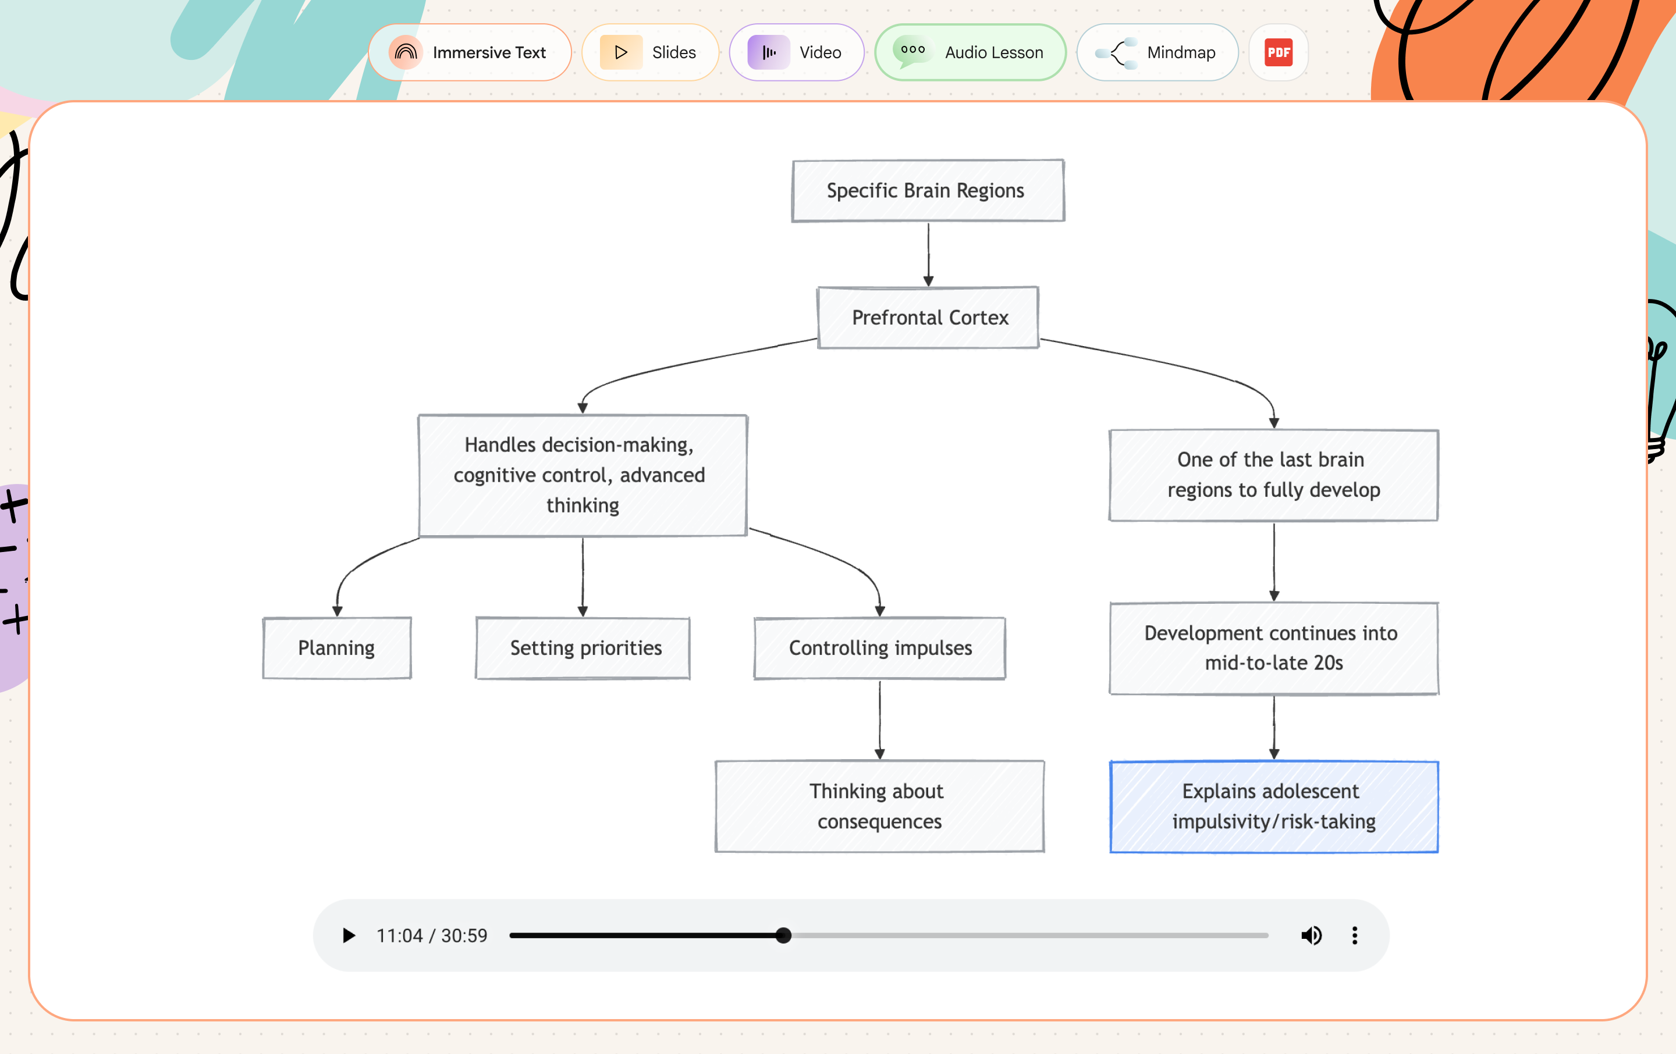Select the Audio Lesson tab
The image size is (1676, 1054).
point(970,52)
